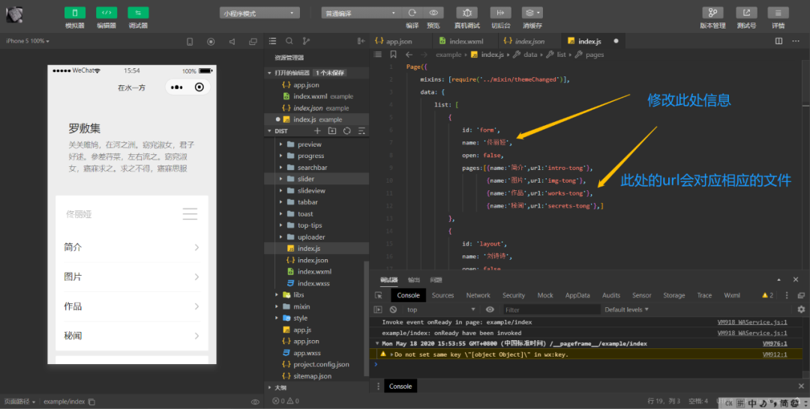Tap 简介 row in simulator
Viewport: 810px width, 409px height.
point(132,247)
